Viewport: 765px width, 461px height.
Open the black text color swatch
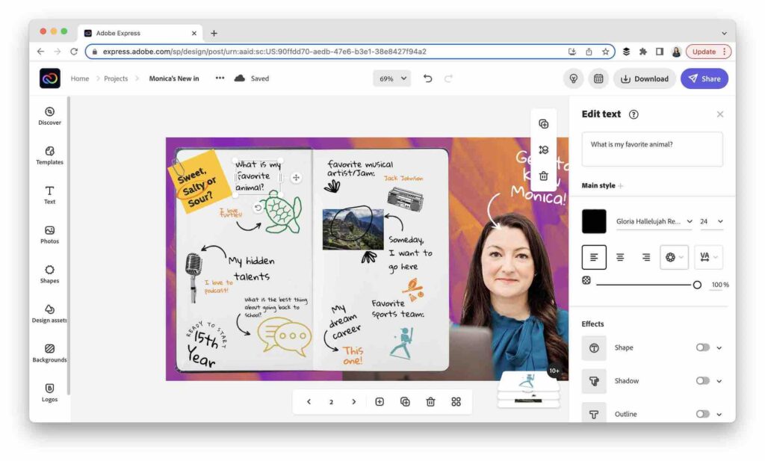tap(594, 222)
